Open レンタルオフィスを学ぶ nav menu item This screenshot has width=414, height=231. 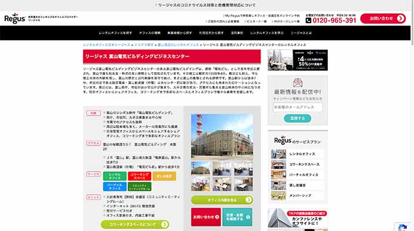267,33
